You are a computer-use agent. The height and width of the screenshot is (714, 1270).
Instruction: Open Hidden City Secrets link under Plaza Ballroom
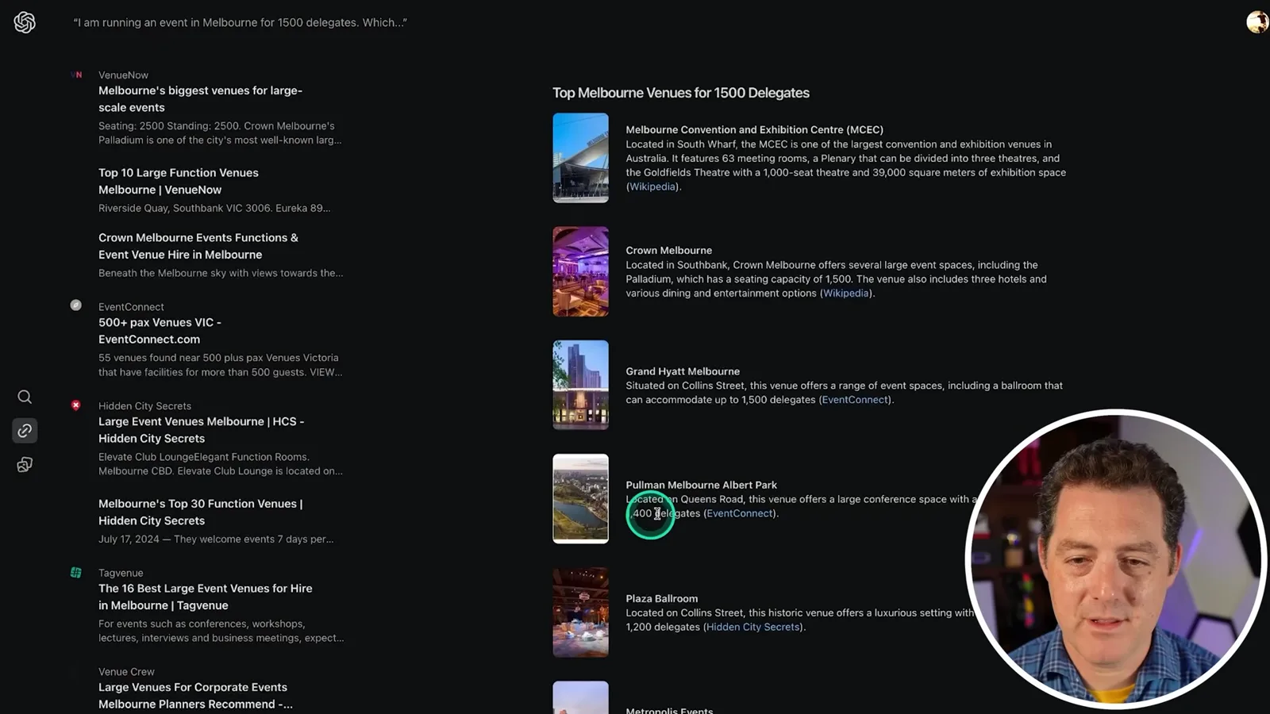[x=752, y=627]
